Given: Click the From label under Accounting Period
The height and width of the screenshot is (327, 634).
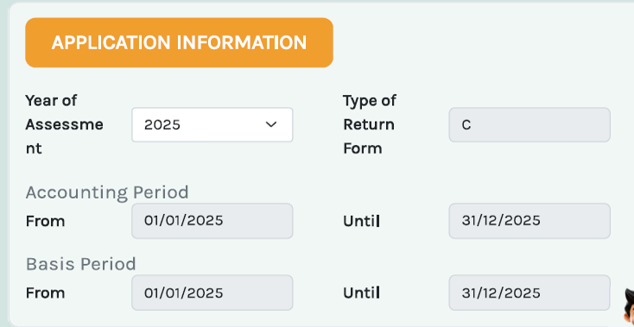Looking at the screenshot, I should click(45, 221).
